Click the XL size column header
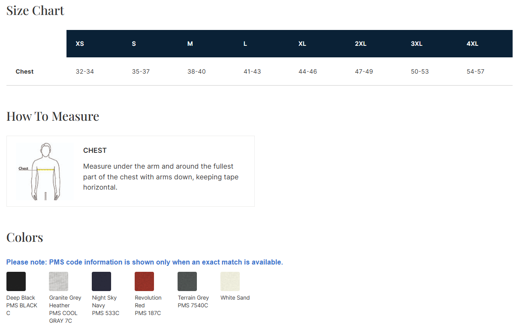 [x=302, y=44]
